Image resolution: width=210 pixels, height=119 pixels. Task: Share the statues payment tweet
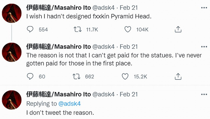[x=178, y=76]
